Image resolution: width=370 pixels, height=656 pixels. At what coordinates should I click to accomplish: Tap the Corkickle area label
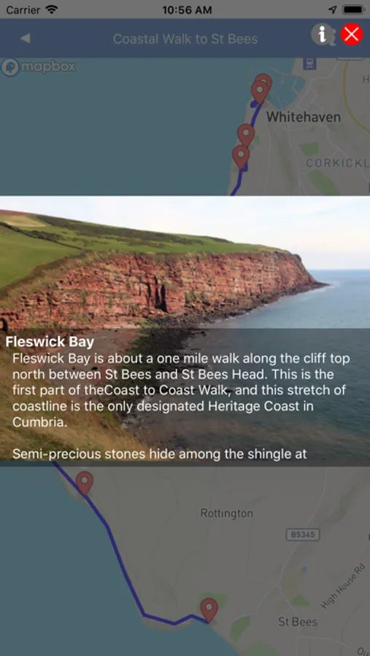pyautogui.click(x=338, y=163)
